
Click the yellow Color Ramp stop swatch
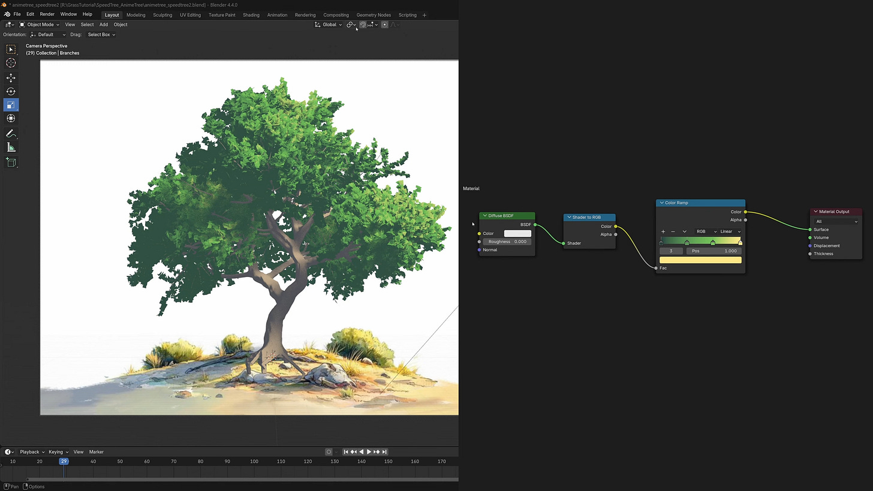(x=700, y=260)
